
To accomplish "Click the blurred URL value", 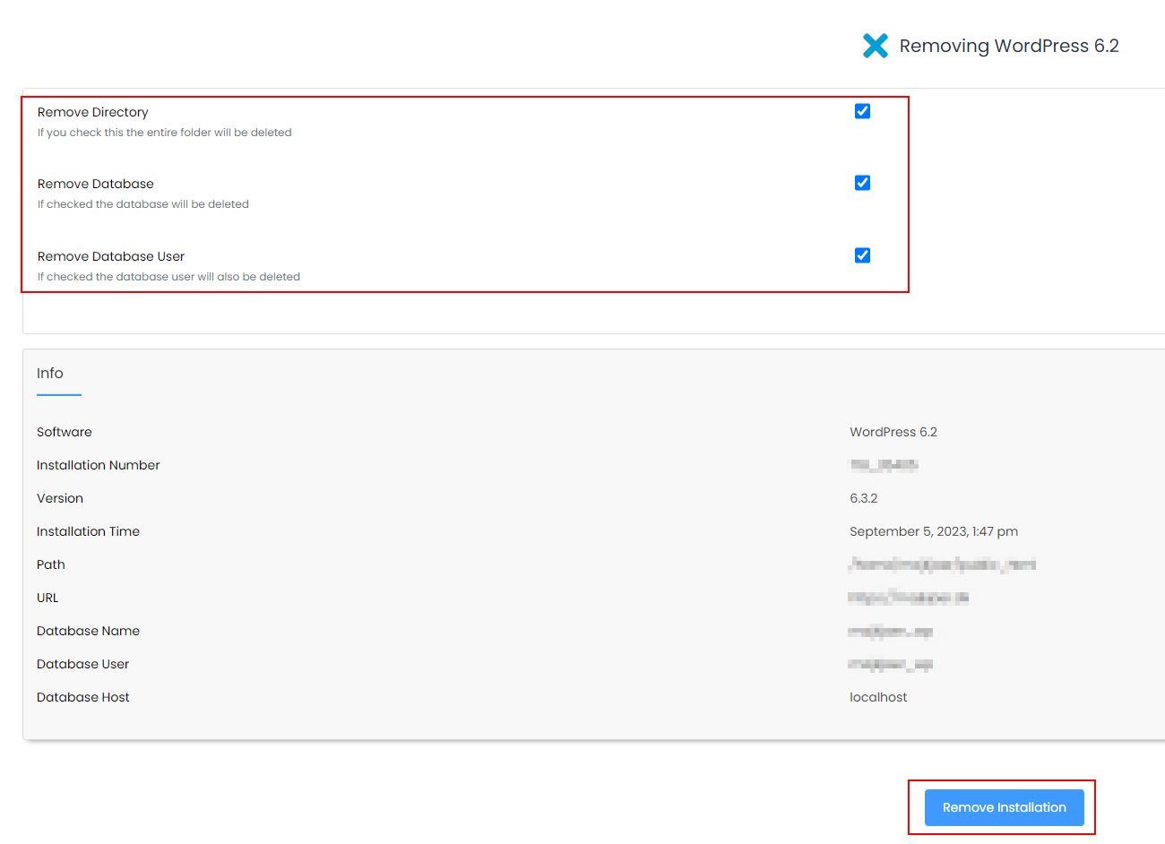I will coord(908,598).
